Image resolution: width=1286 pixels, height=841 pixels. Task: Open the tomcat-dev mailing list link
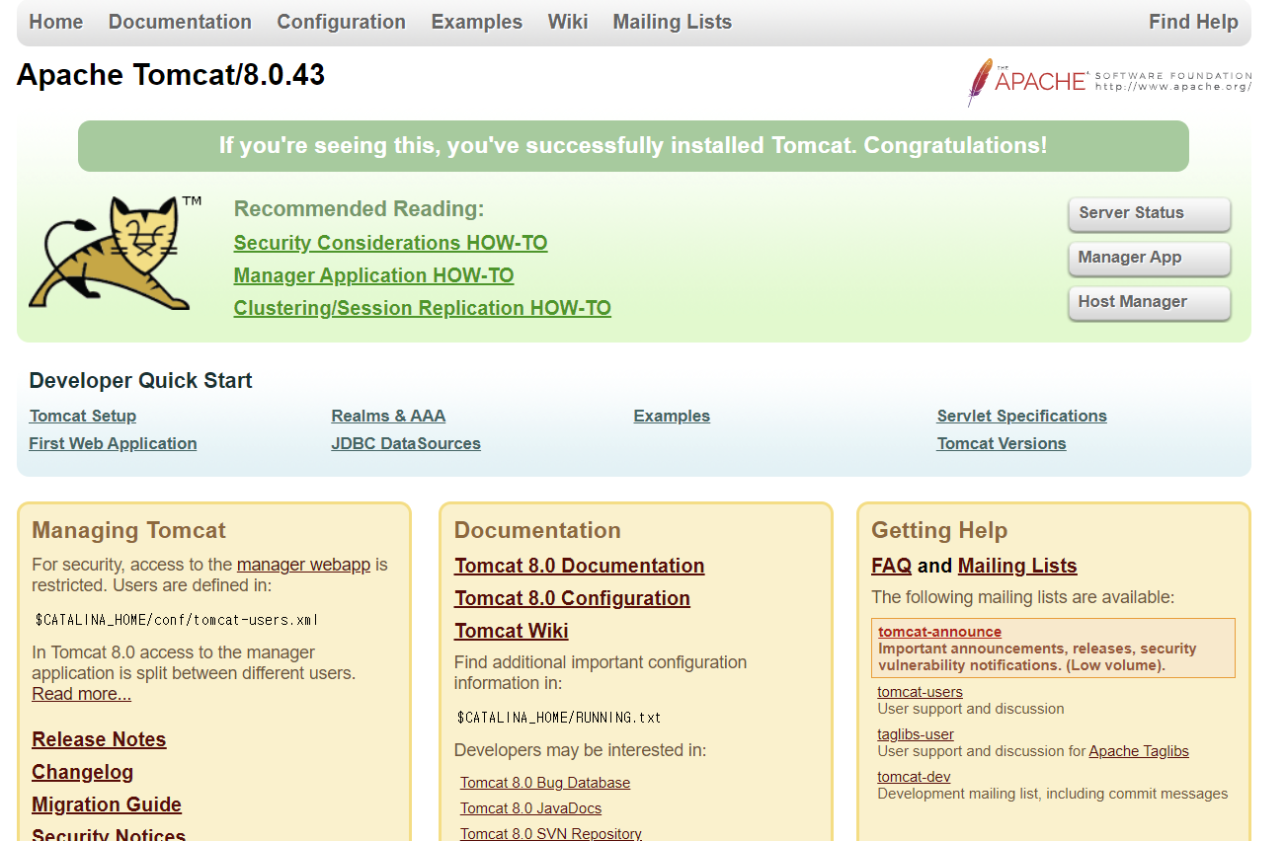point(914,777)
